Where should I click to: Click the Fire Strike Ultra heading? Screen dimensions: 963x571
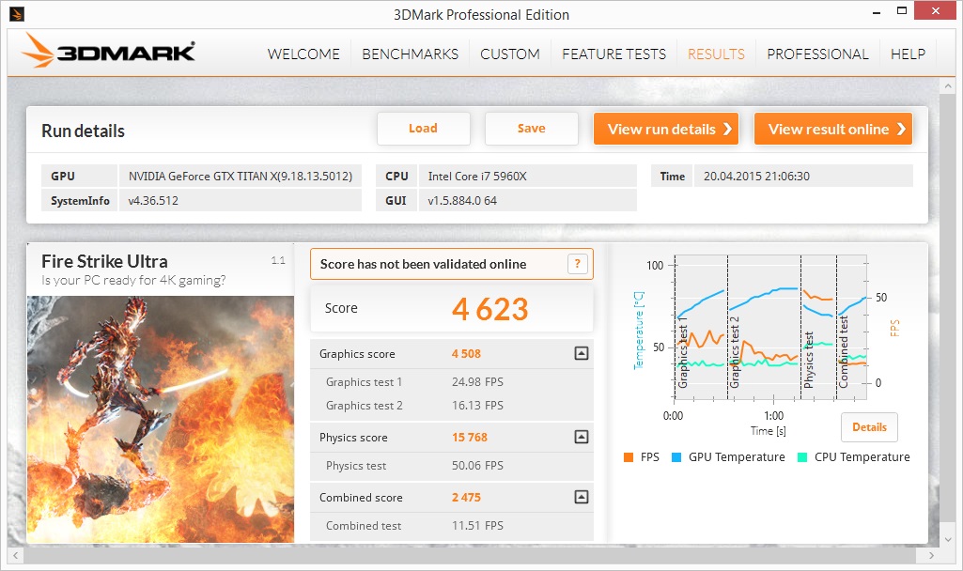click(x=104, y=262)
